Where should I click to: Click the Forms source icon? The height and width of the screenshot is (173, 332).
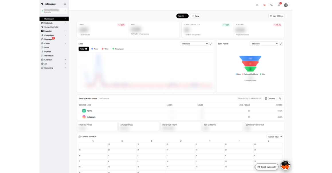[84, 111]
